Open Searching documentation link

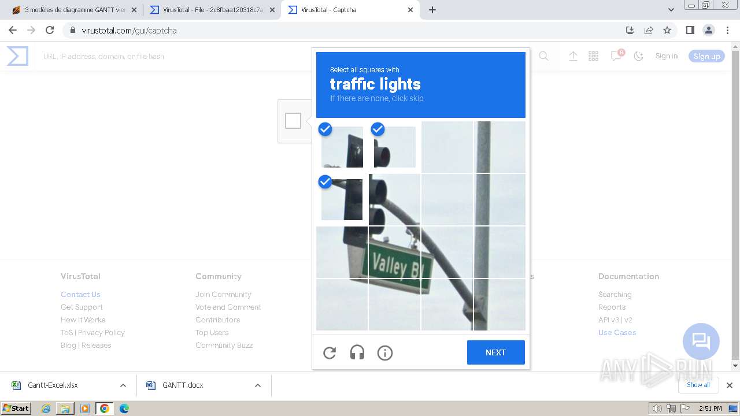[615, 294]
